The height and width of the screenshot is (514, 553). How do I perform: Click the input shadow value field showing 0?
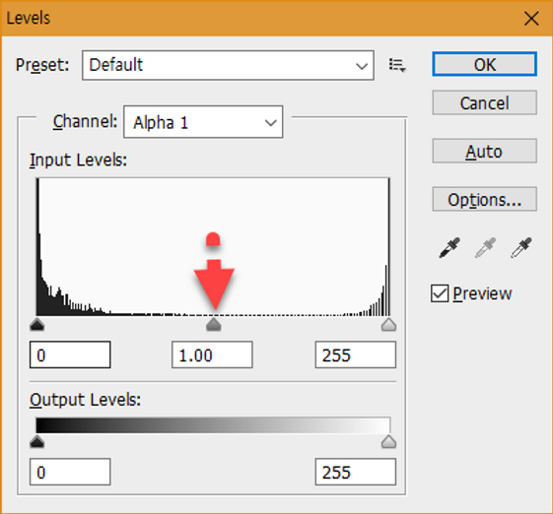[x=70, y=354]
